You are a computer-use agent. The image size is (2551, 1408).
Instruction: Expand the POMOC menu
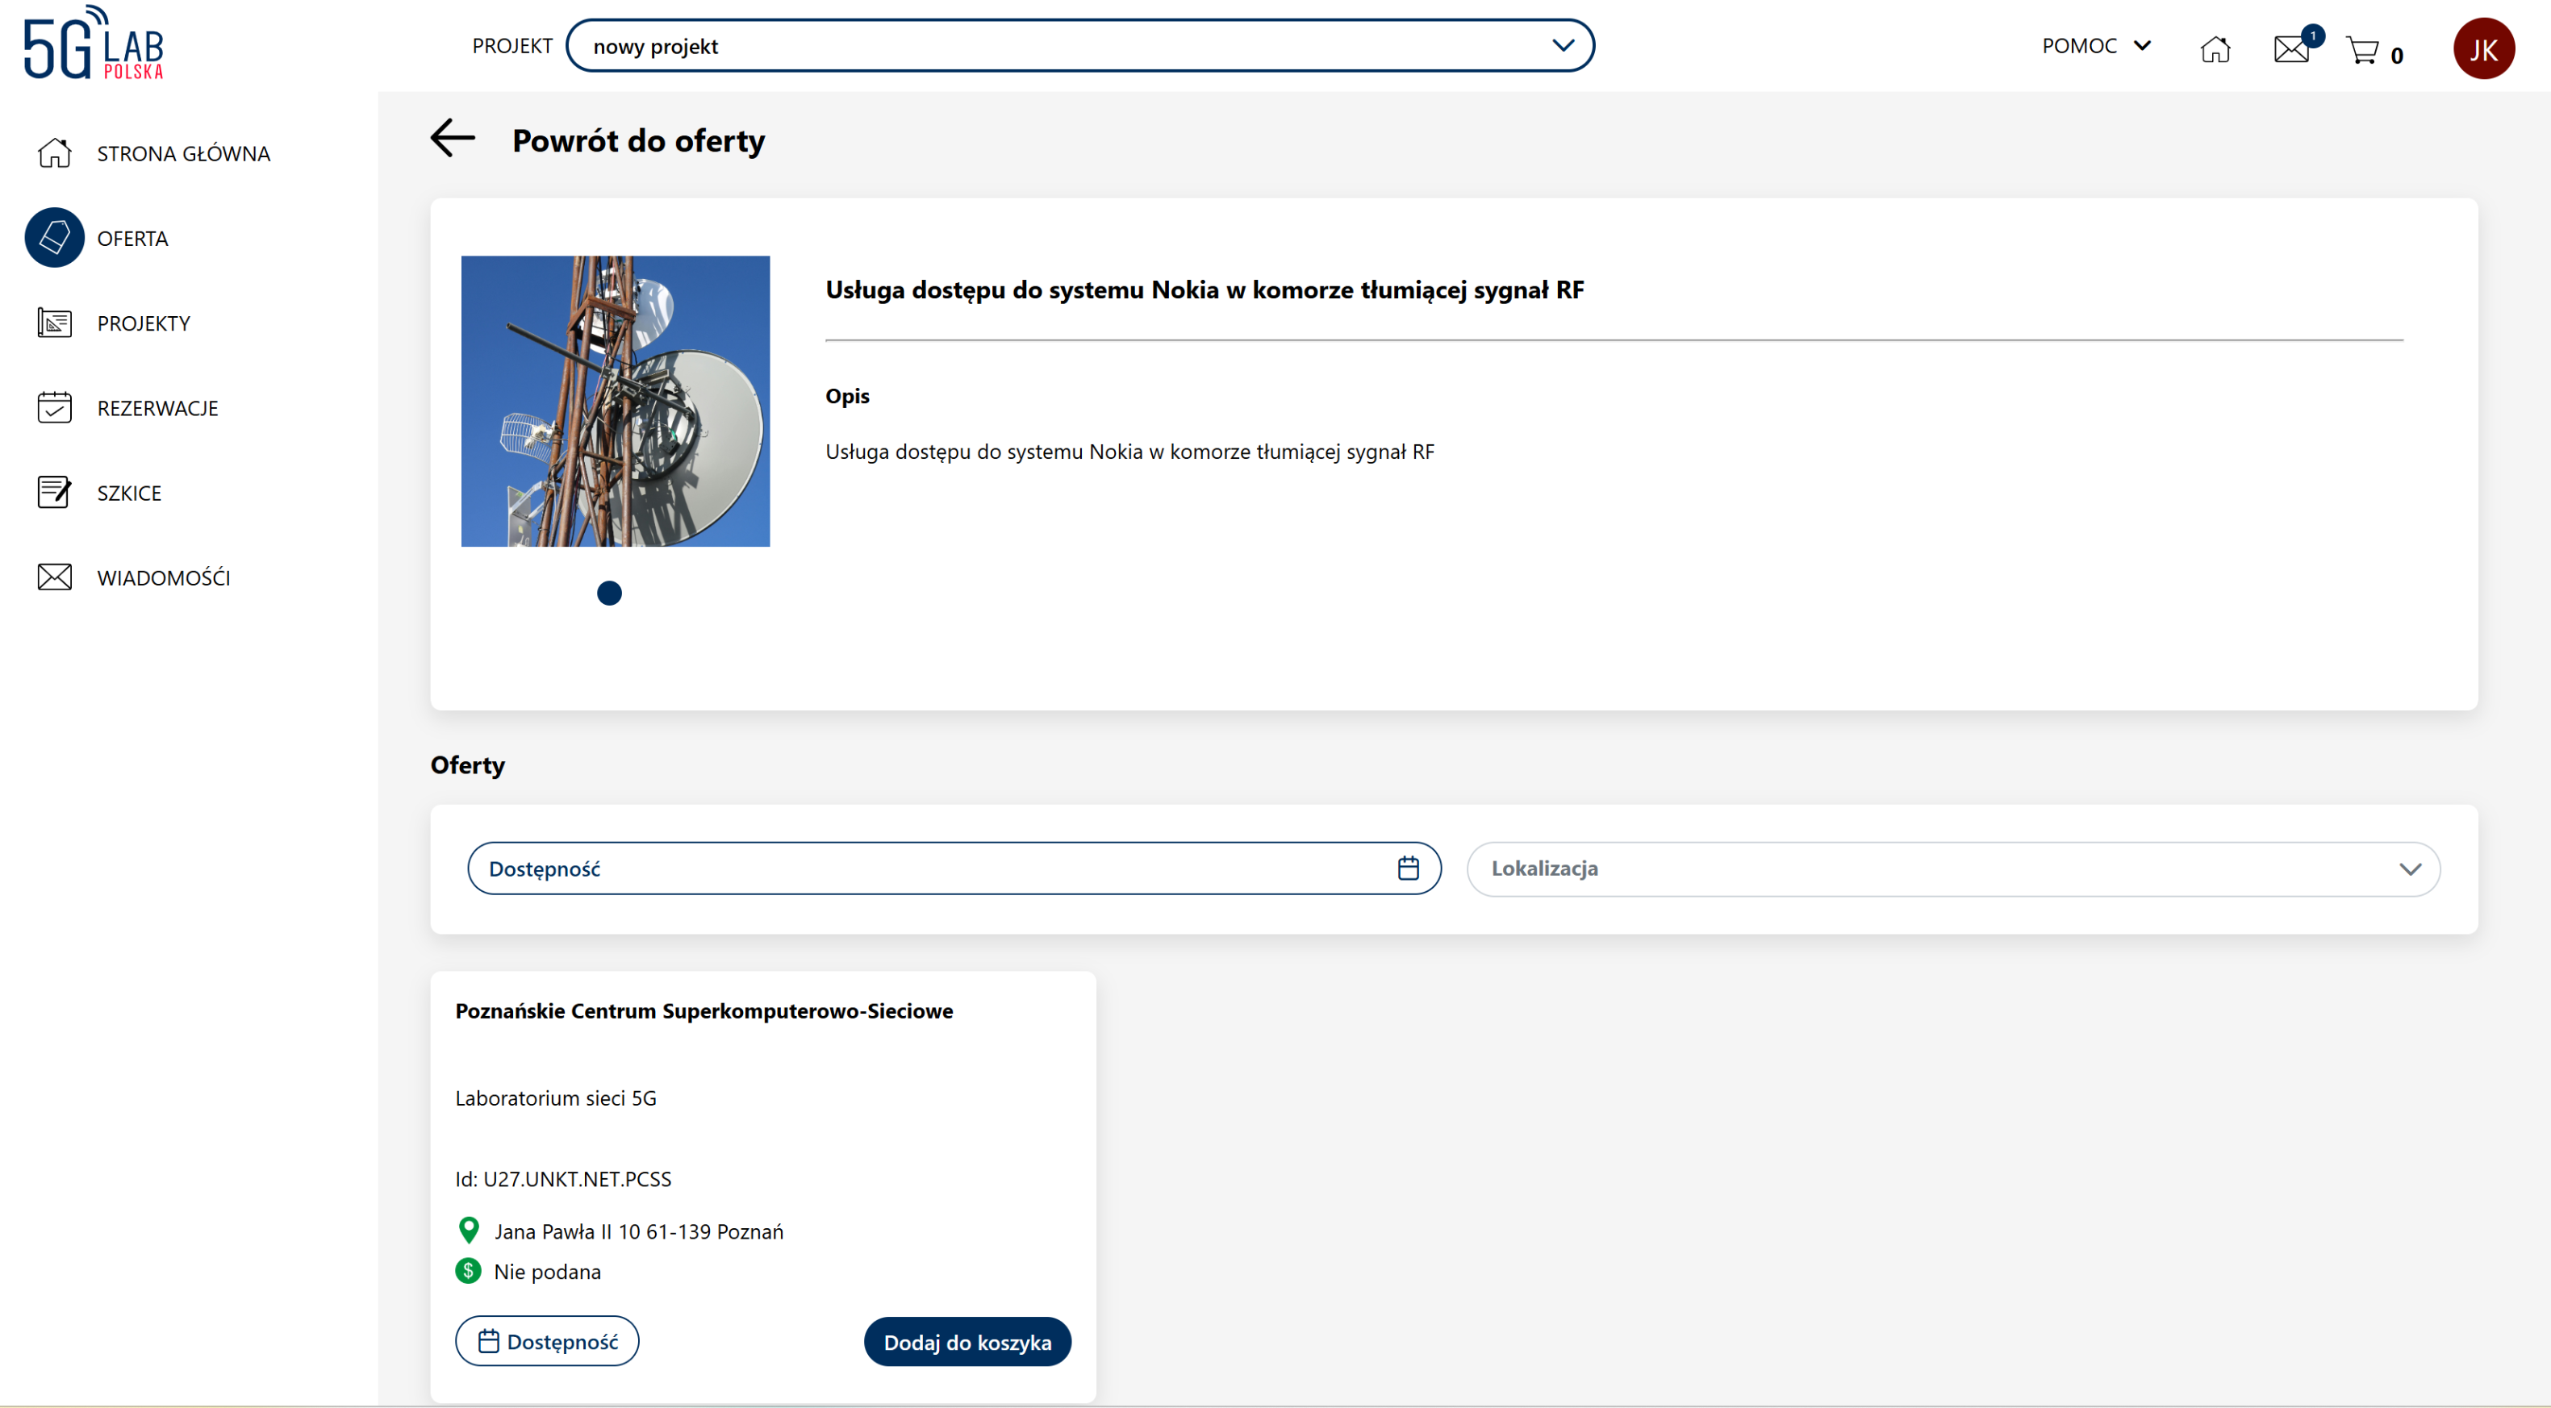(2095, 45)
